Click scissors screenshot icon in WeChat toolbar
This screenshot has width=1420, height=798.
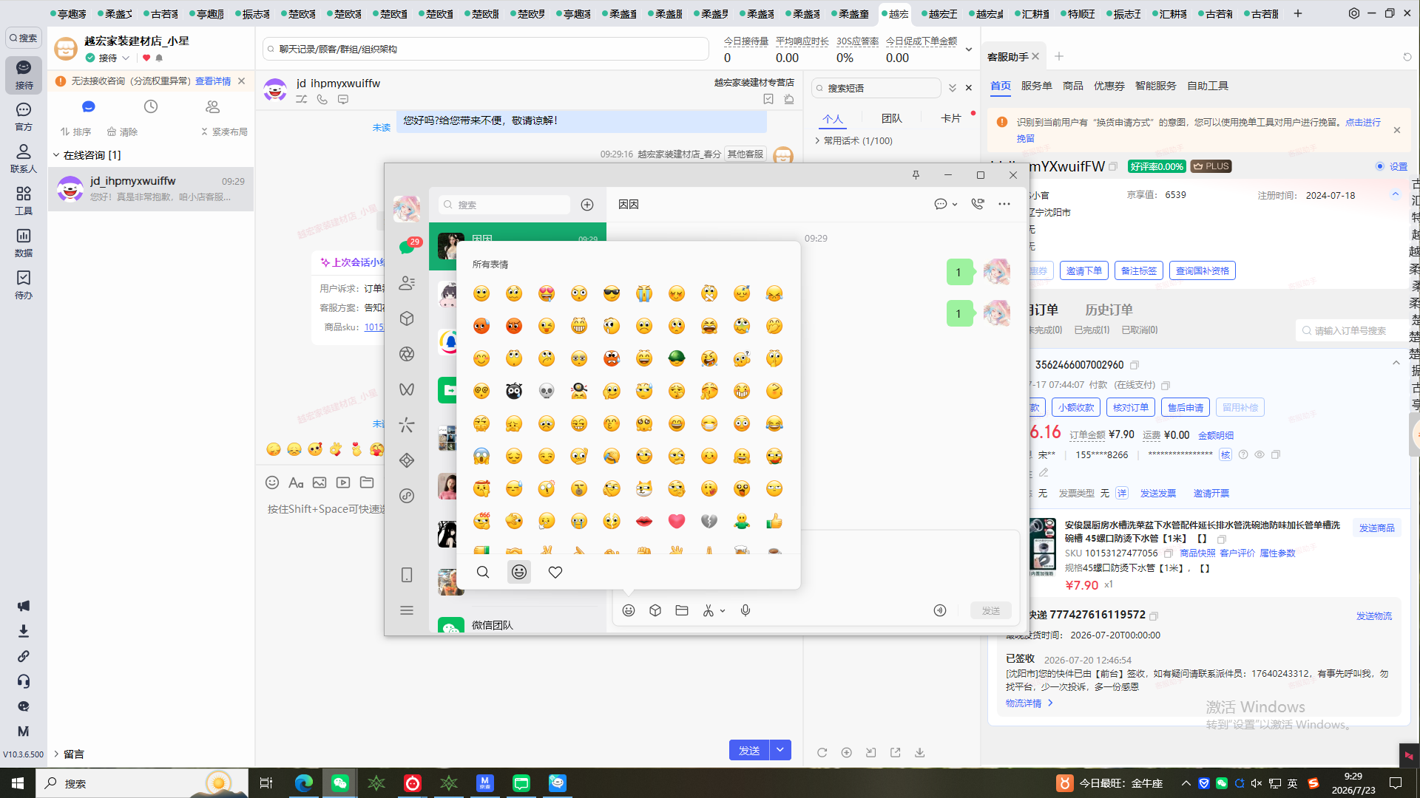pyautogui.click(x=709, y=610)
